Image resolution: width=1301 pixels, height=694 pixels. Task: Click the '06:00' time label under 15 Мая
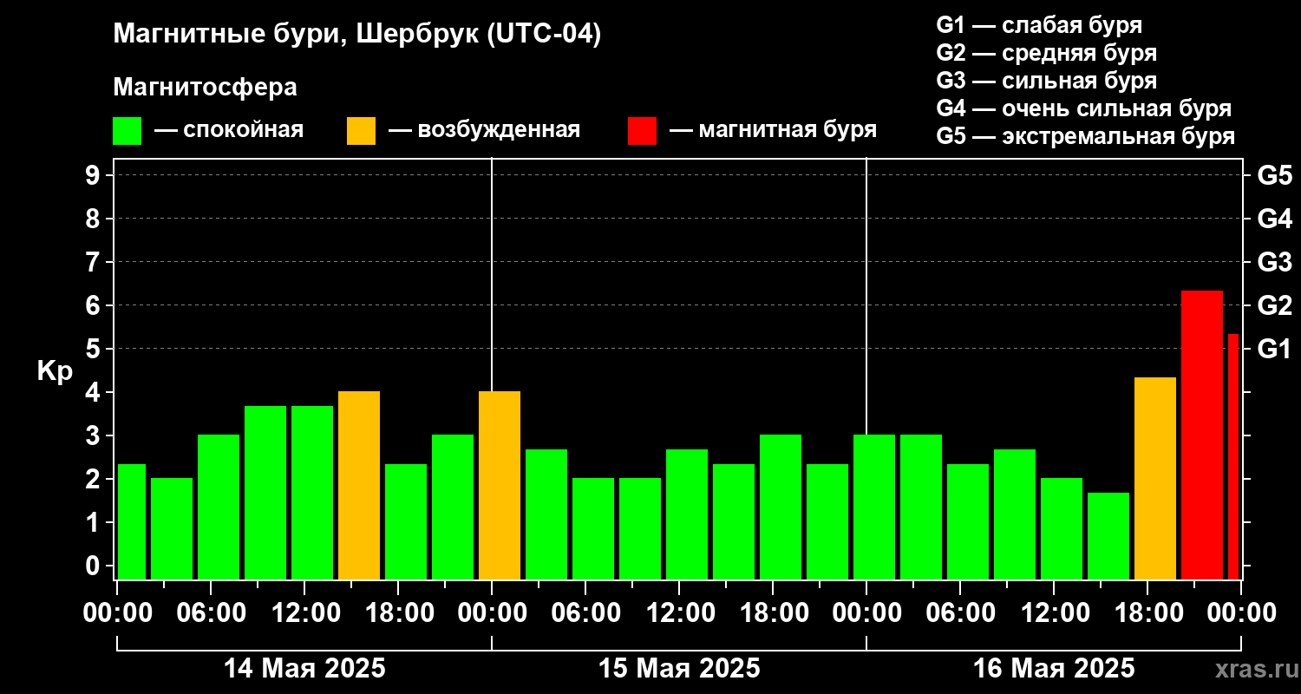585,612
